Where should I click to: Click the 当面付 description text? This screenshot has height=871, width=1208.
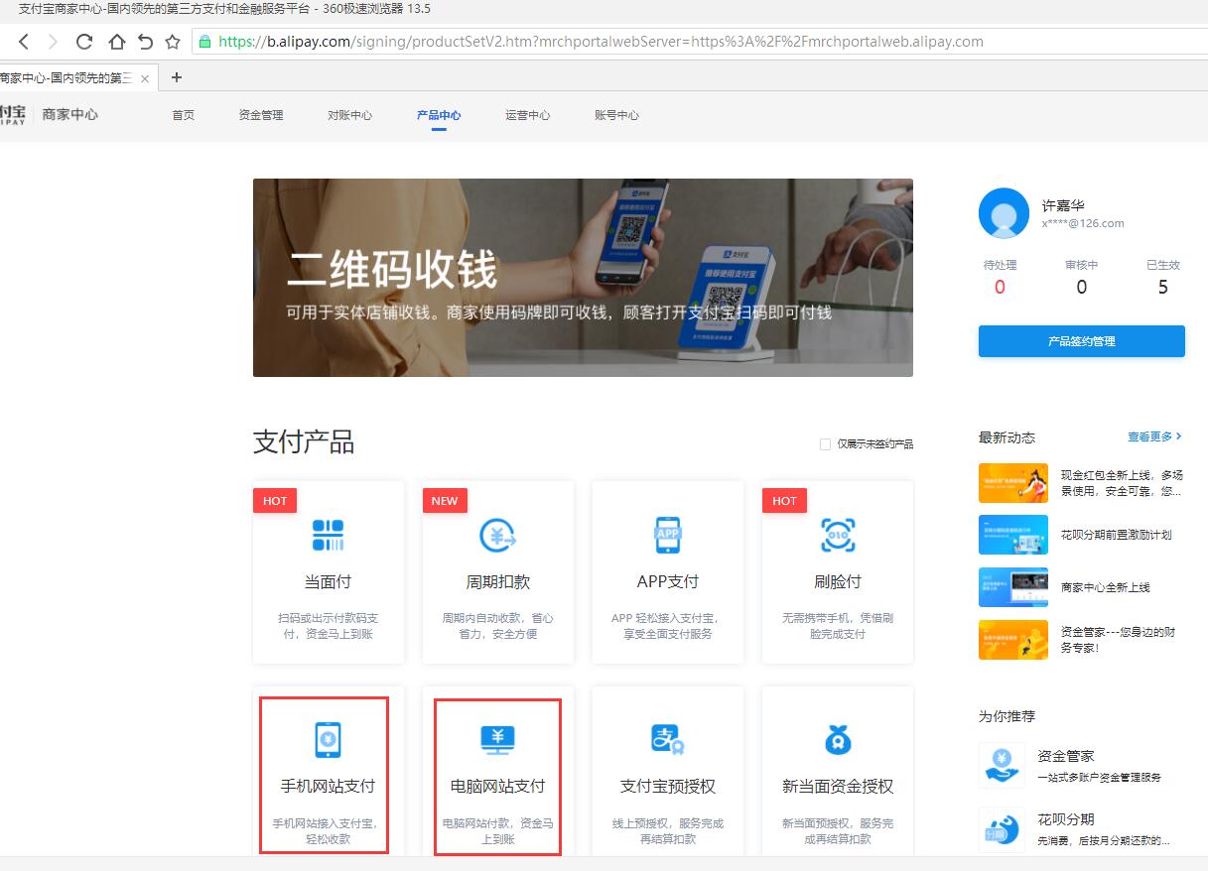coord(328,626)
